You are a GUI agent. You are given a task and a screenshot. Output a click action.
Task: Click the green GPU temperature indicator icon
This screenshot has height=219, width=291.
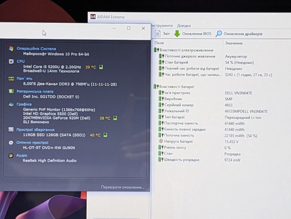tap(115, 118)
